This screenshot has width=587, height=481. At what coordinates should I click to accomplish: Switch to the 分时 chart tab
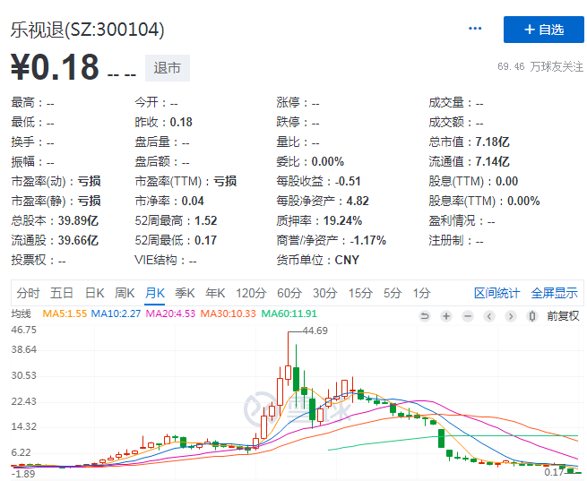coord(28,293)
